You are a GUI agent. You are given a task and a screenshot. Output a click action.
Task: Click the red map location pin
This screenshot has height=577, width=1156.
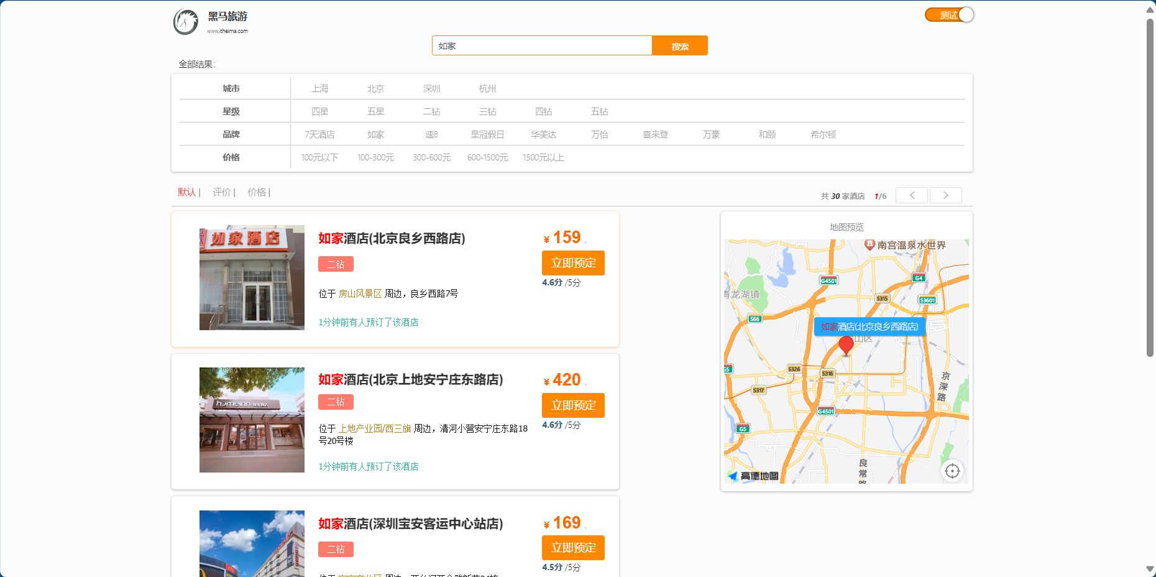846,346
